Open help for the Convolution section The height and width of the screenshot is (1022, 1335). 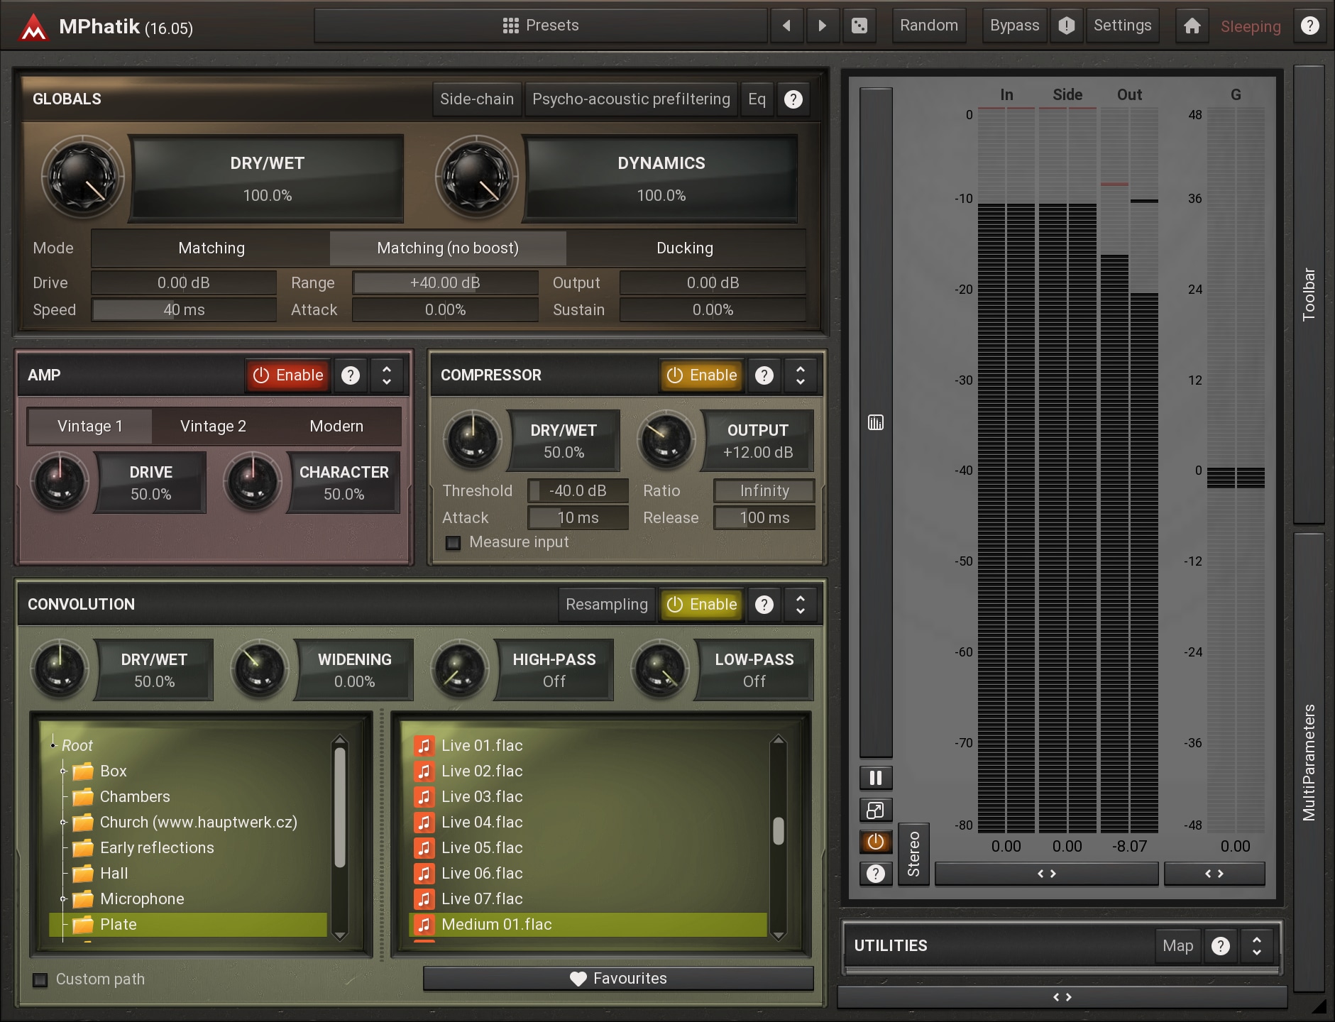(x=764, y=605)
